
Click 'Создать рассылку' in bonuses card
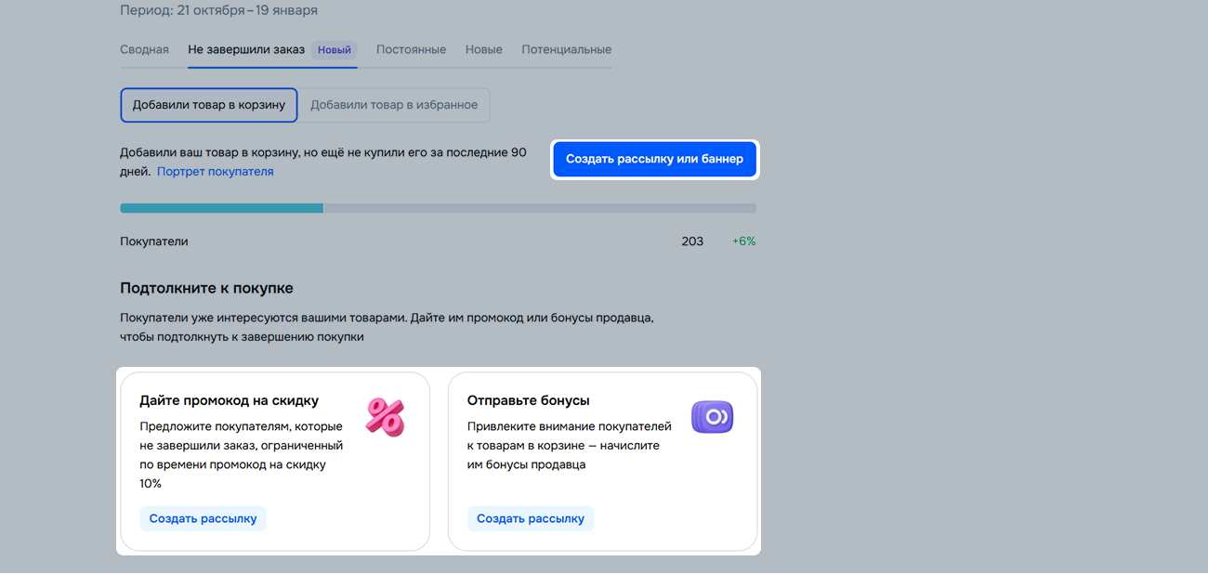531,518
